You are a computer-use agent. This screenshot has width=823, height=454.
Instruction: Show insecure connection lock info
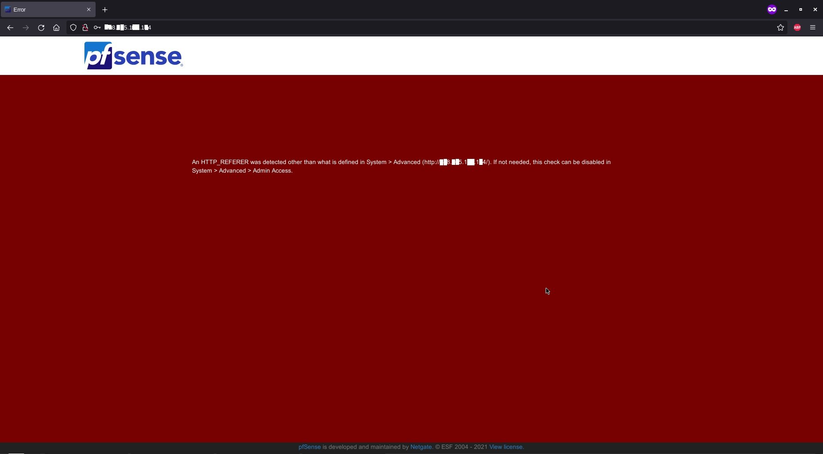pos(85,28)
